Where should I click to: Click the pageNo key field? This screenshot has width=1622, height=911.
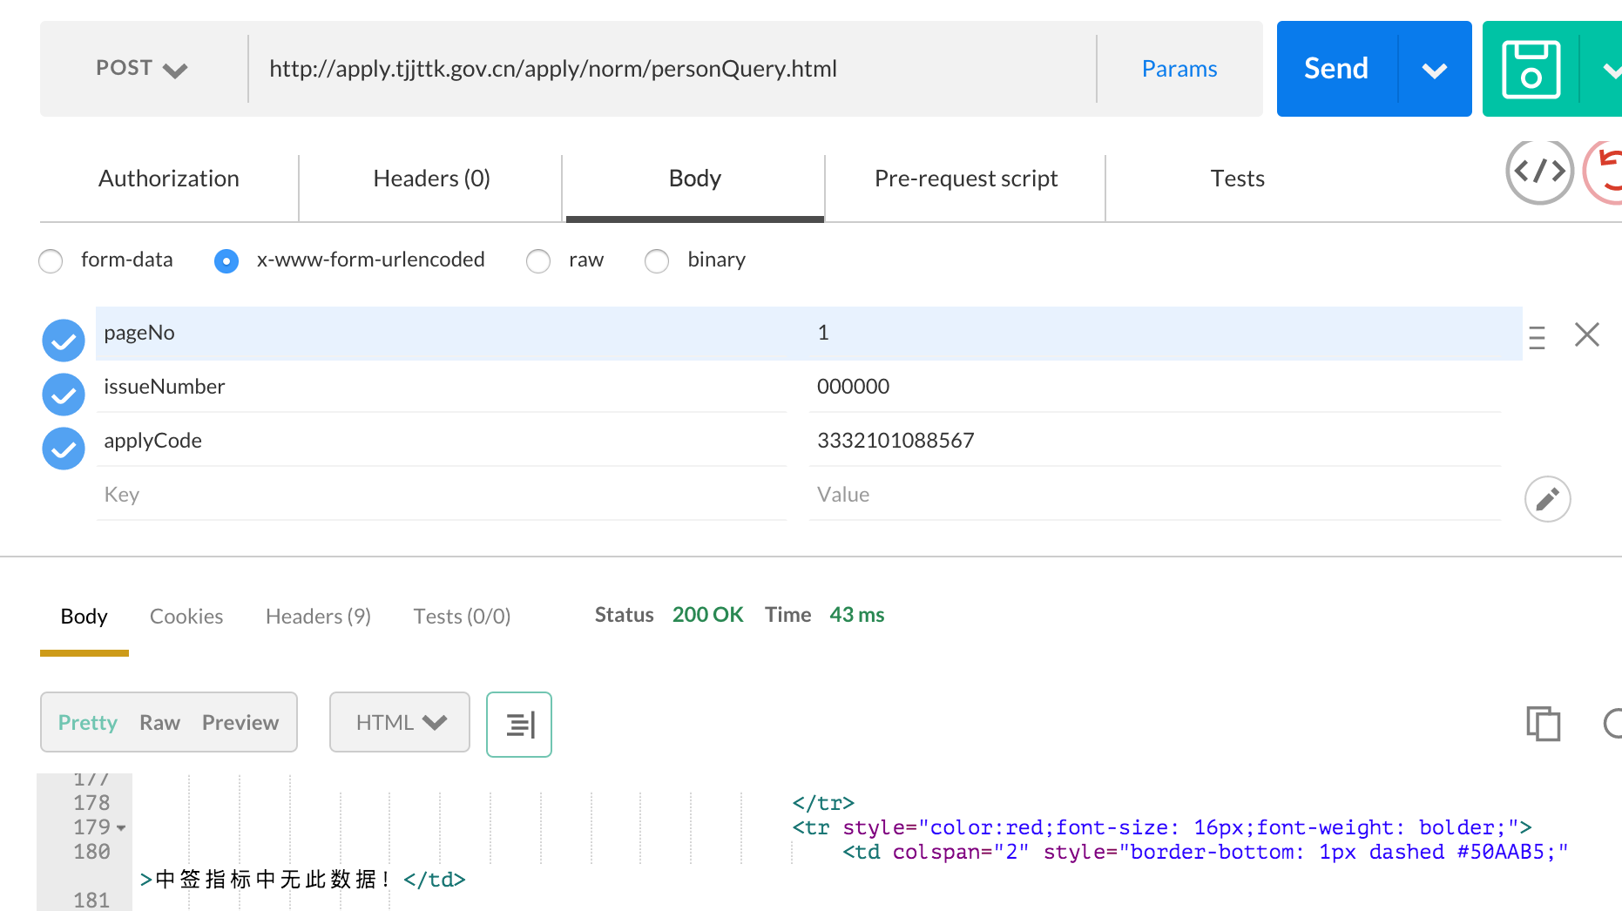click(442, 334)
